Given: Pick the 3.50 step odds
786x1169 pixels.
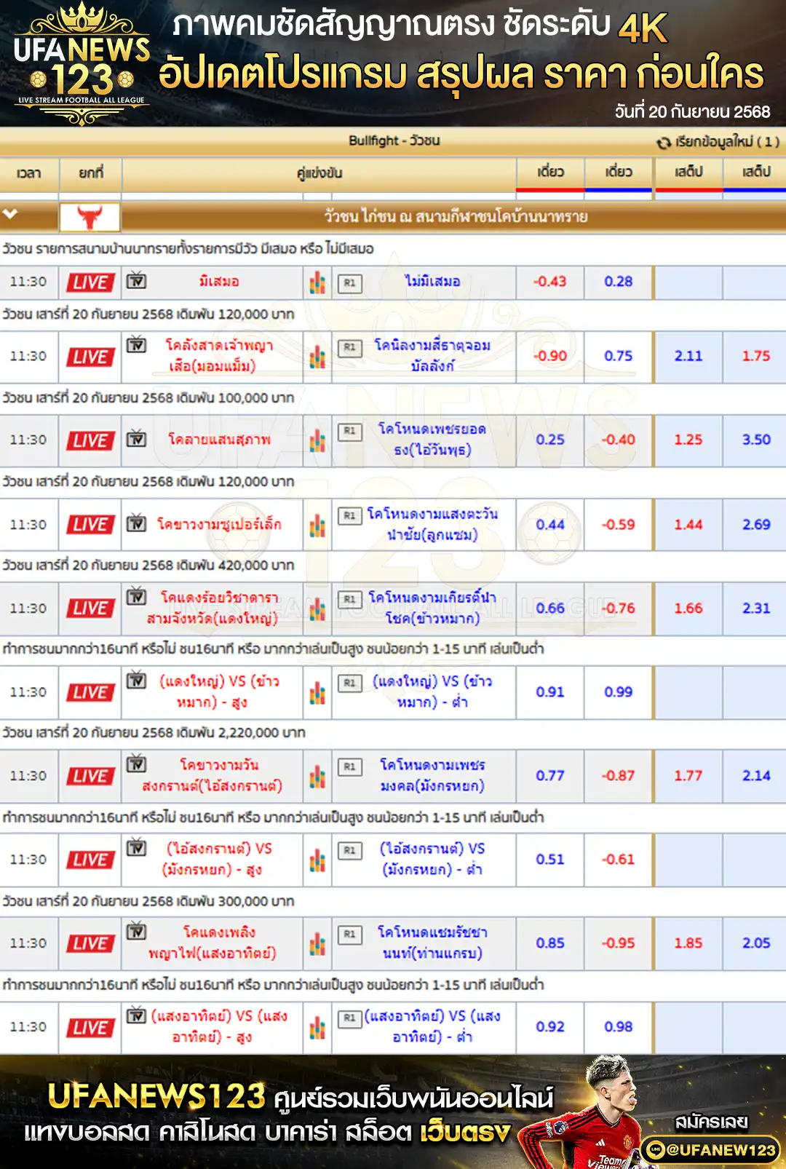Looking at the screenshot, I should [756, 440].
